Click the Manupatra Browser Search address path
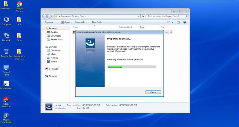Screen dimensions: 239x127 click(73, 16)
